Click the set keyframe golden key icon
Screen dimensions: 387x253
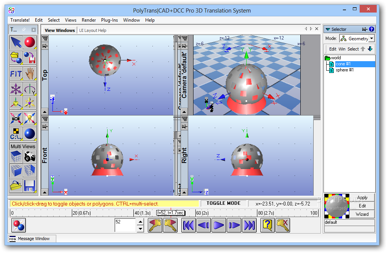point(155,225)
